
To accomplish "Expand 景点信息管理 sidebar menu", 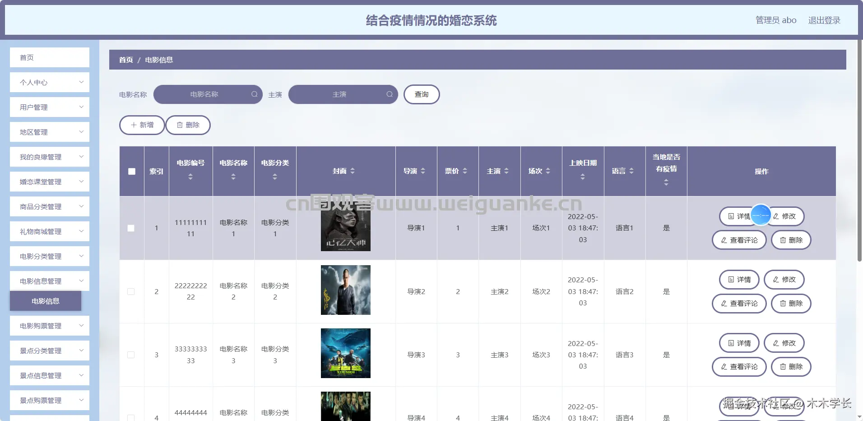I will [x=50, y=375].
